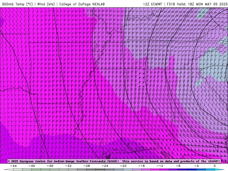Screen dimensions: 228x171
Task: Click the ECMWF copyright notice banner
Action: pos(114,161)
